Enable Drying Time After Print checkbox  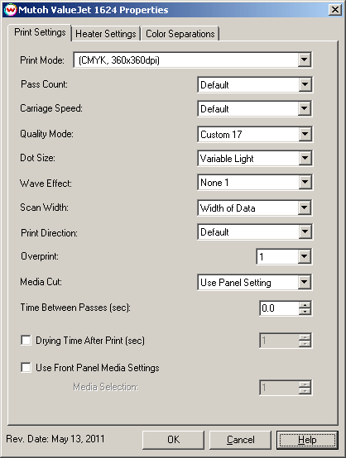(x=26, y=341)
